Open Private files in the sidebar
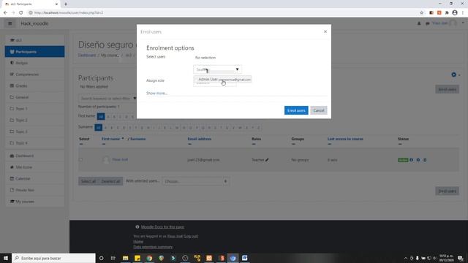This screenshot has height=263, width=468. (x=34, y=190)
